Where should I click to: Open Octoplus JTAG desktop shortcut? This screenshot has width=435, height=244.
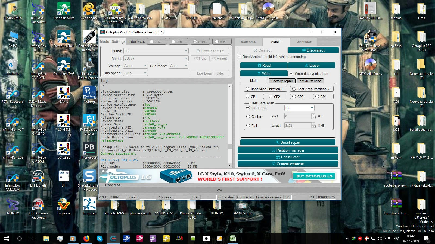click(64, 67)
